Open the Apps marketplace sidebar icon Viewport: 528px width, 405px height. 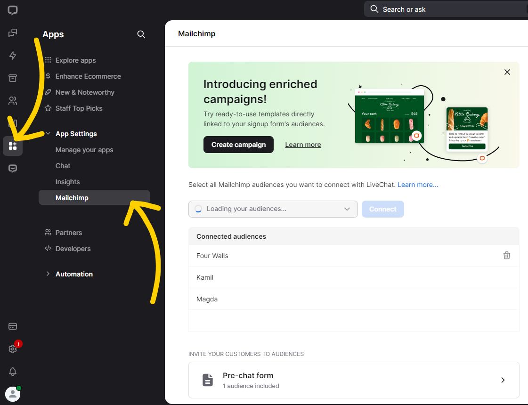[12, 146]
